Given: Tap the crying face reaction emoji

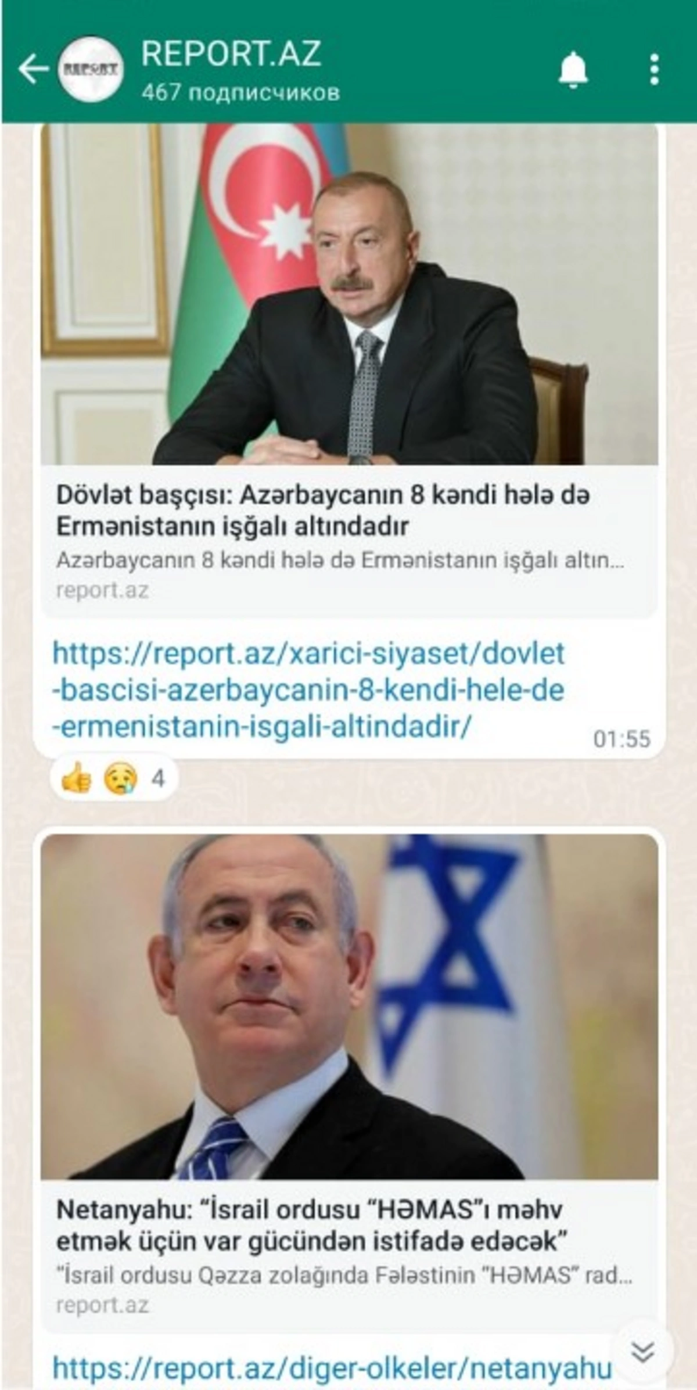Looking at the screenshot, I should point(120,778).
